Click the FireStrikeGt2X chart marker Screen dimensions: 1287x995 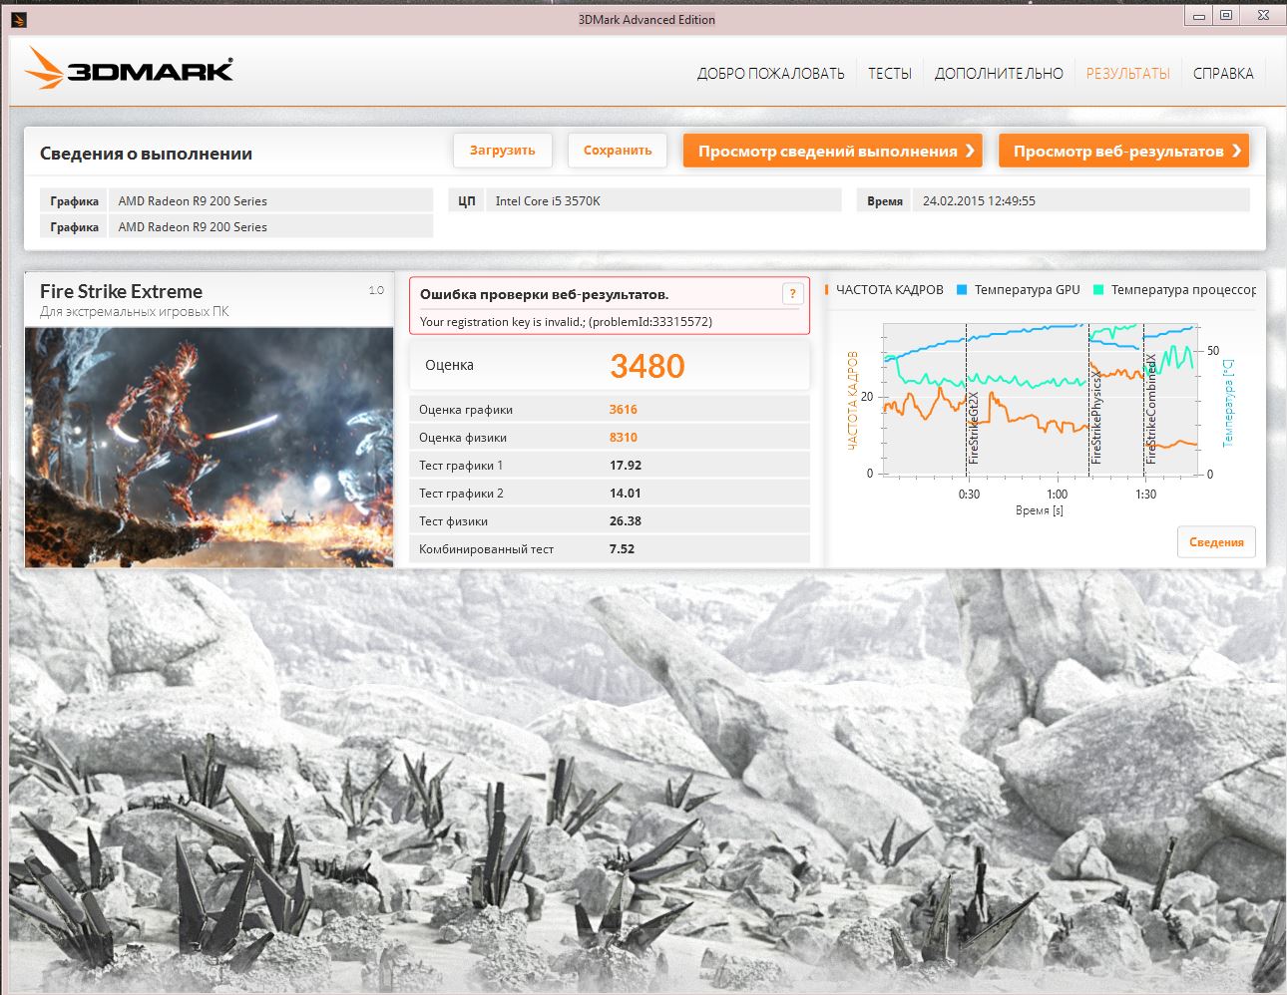tap(974, 428)
